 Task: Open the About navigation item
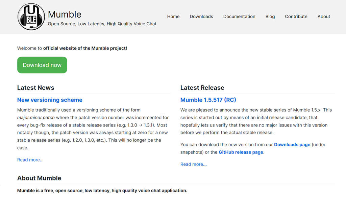point(324,17)
